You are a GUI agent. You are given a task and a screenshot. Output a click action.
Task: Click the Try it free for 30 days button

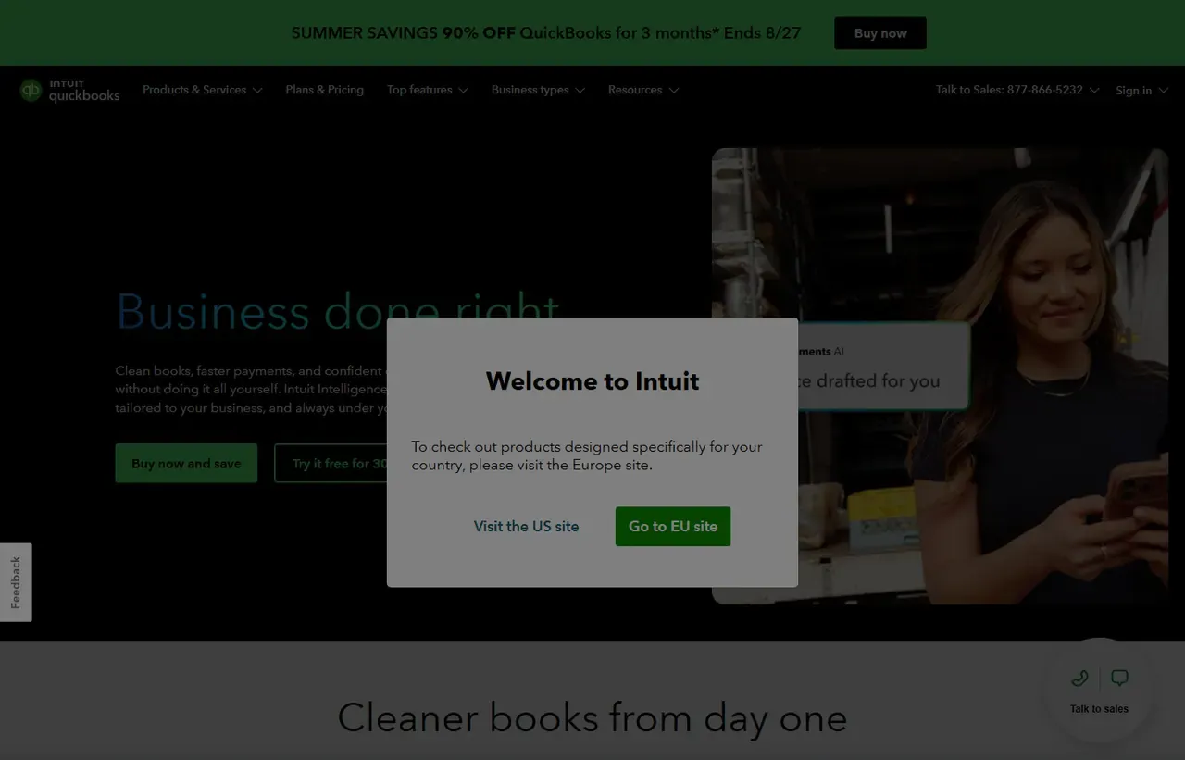[x=331, y=463]
